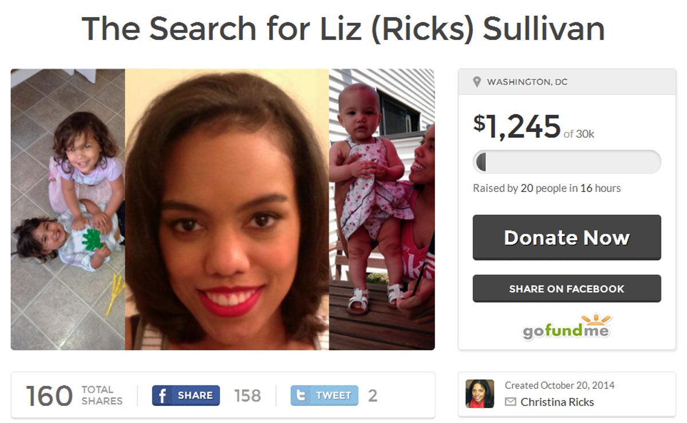
Task: Click the fundraising progress bar
Action: coord(567,162)
